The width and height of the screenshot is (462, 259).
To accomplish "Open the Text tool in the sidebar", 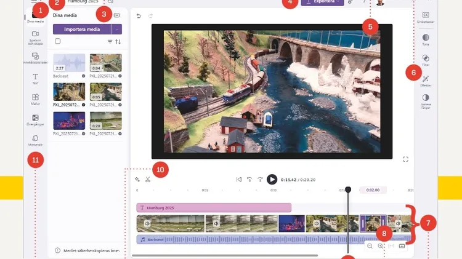I will click(35, 78).
